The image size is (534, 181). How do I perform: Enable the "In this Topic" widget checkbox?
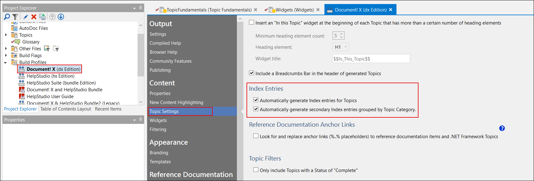pyautogui.click(x=251, y=22)
